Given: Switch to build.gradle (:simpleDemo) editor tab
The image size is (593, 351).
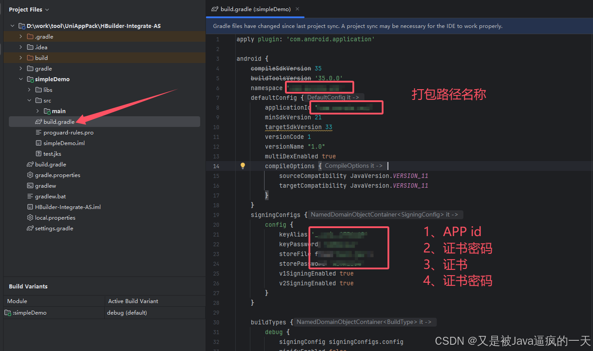Looking at the screenshot, I should pos(256,9).
